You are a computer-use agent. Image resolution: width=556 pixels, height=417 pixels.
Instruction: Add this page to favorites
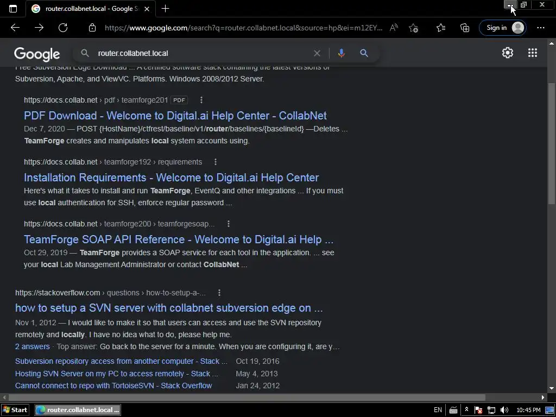pos(413,28)
